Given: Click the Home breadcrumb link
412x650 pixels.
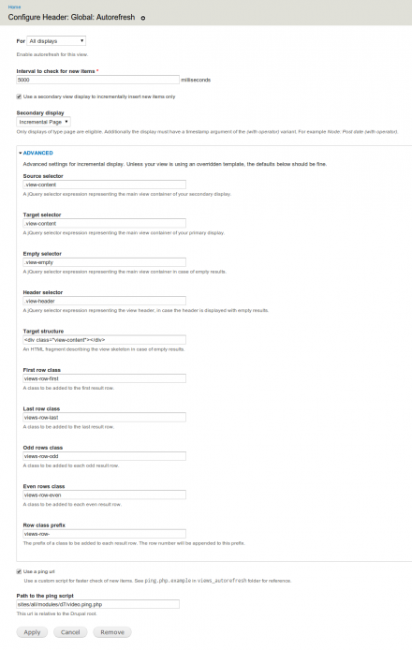Looking at the screenshot, I should pyautogui.click(x=14, y=7).
